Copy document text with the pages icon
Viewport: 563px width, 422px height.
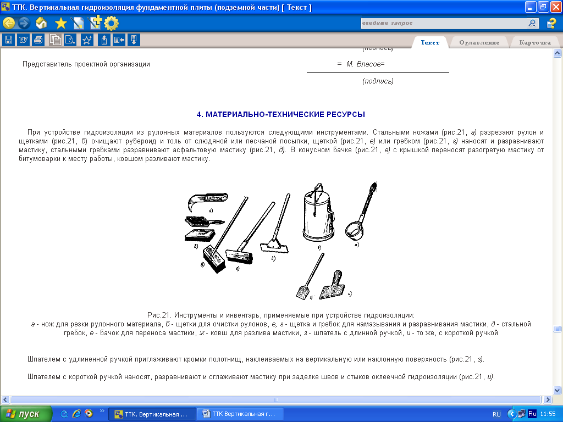(x=56, y=40)
